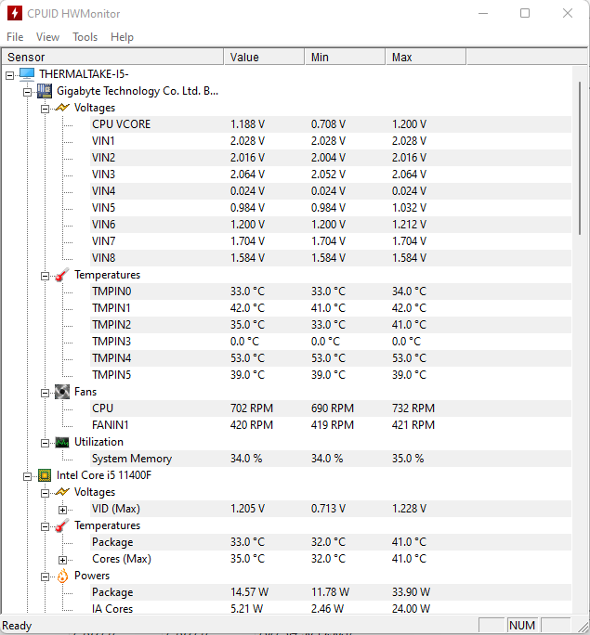Screen dimensions: 590x635
Task: Select the System Memory utilization row
Action: point(331,459)
